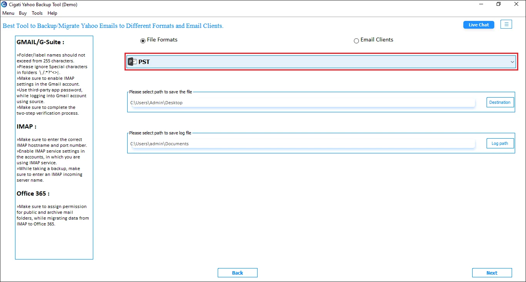
Task: Click the 'Please select path to save log file' label
Action: [x=160, y=133]
